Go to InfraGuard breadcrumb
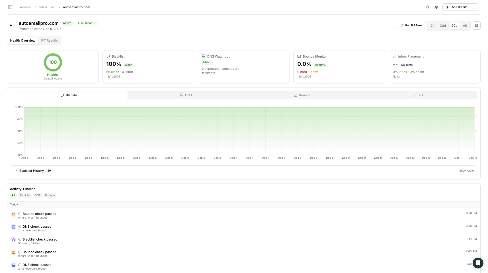 [47, 7]
